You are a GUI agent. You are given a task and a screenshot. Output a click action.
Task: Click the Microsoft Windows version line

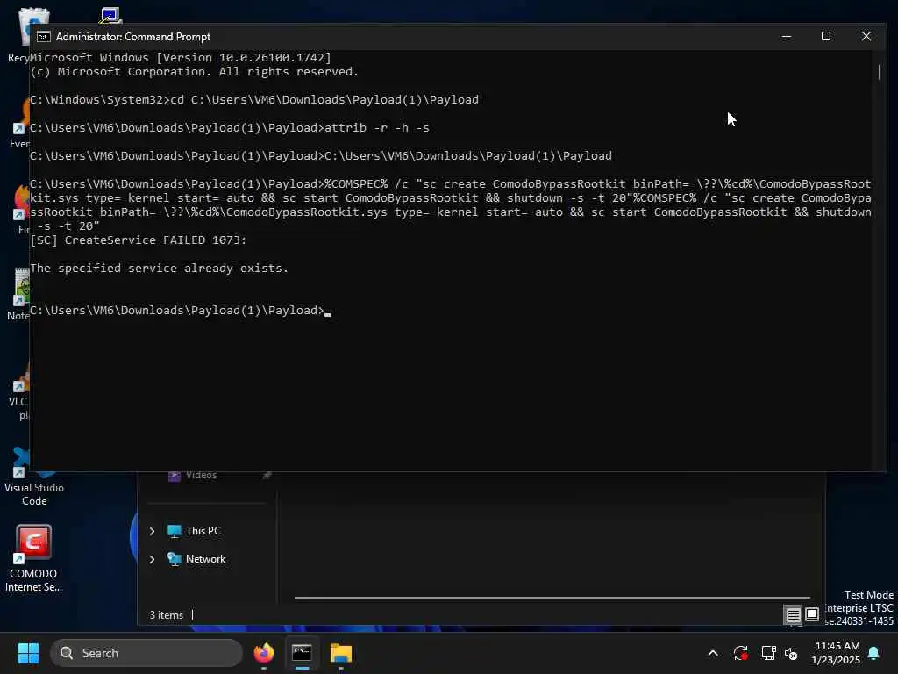181,57
